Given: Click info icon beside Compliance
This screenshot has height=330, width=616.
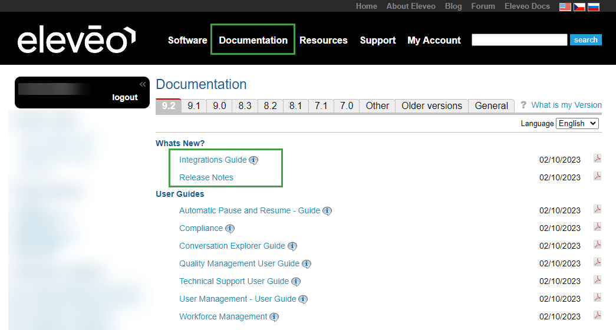Looking at the screenshot, I should pyautogui.click(x=230, y=229).
